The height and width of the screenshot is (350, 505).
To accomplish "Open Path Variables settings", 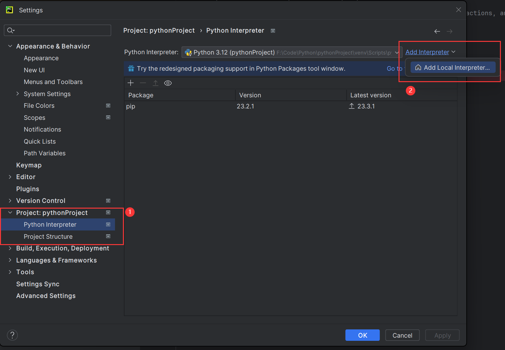I will coord(45,153).
